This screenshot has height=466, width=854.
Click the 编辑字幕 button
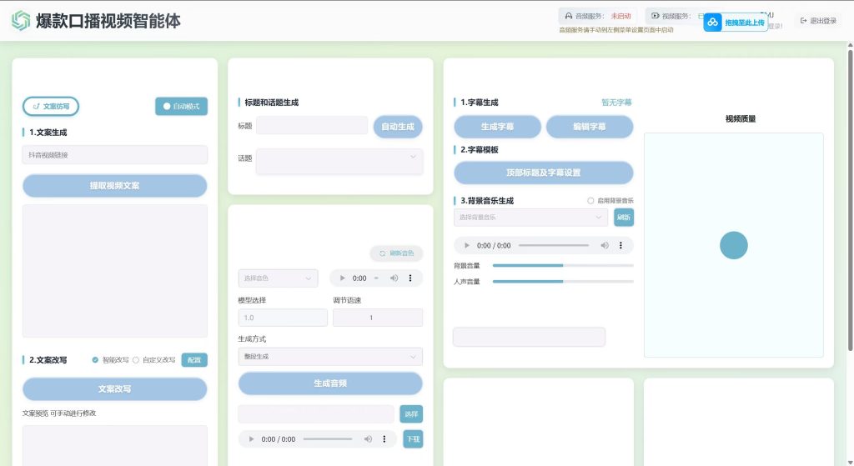click(x=590, y=127)
